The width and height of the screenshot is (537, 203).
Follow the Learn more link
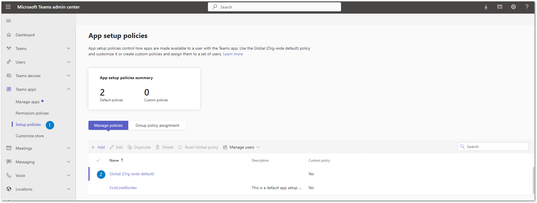click(233, 54)
